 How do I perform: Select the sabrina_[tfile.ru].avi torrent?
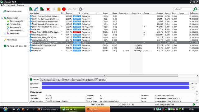pos(114,40)
